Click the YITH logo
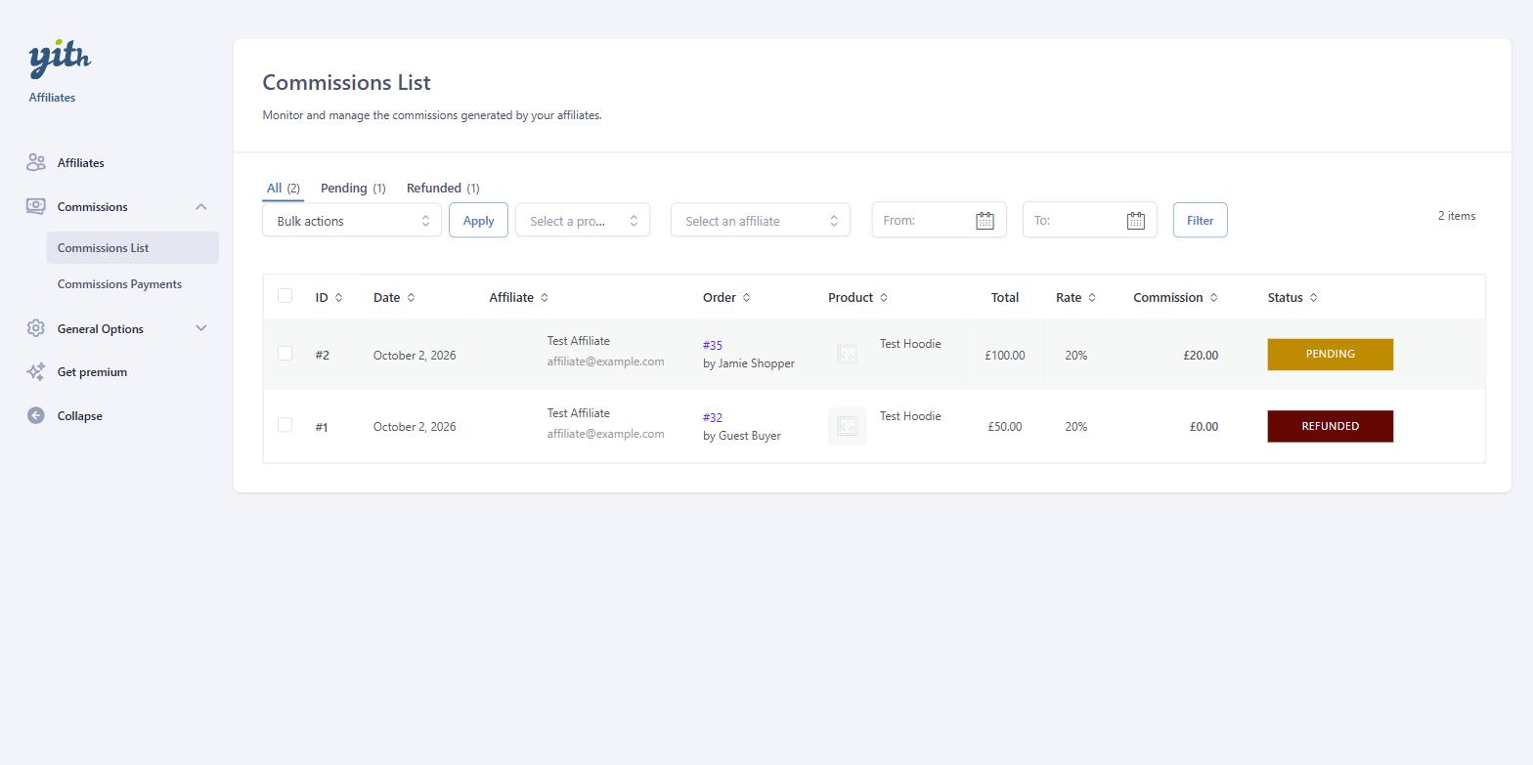Image resolution: width=1533 pixels, height=765 pixels. [60, 59]
